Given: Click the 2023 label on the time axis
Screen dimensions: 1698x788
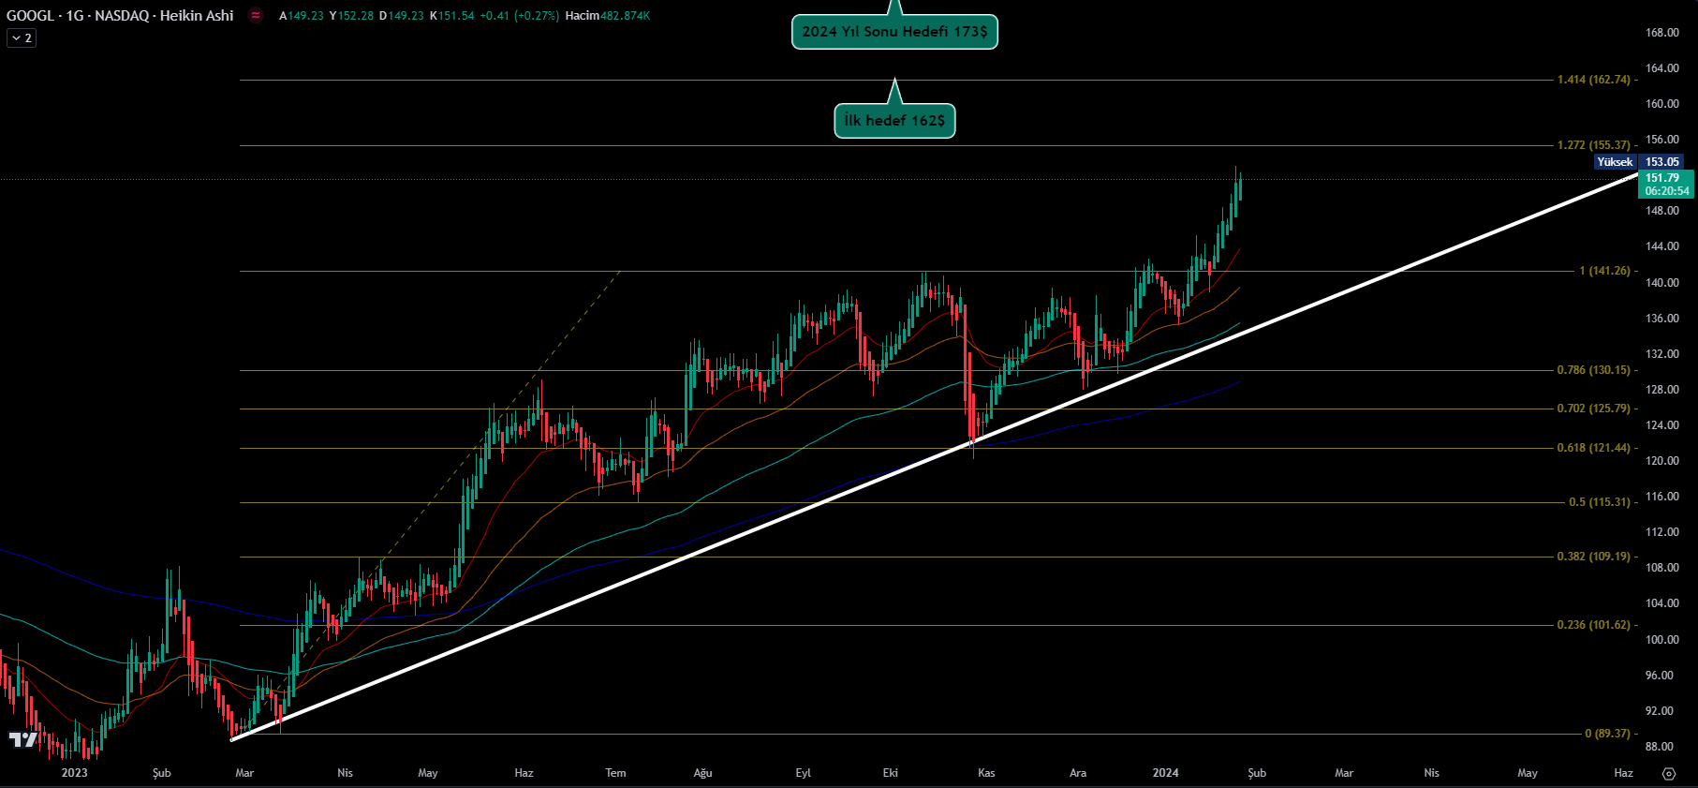Looking at the screenshot, I should (75, 773).
